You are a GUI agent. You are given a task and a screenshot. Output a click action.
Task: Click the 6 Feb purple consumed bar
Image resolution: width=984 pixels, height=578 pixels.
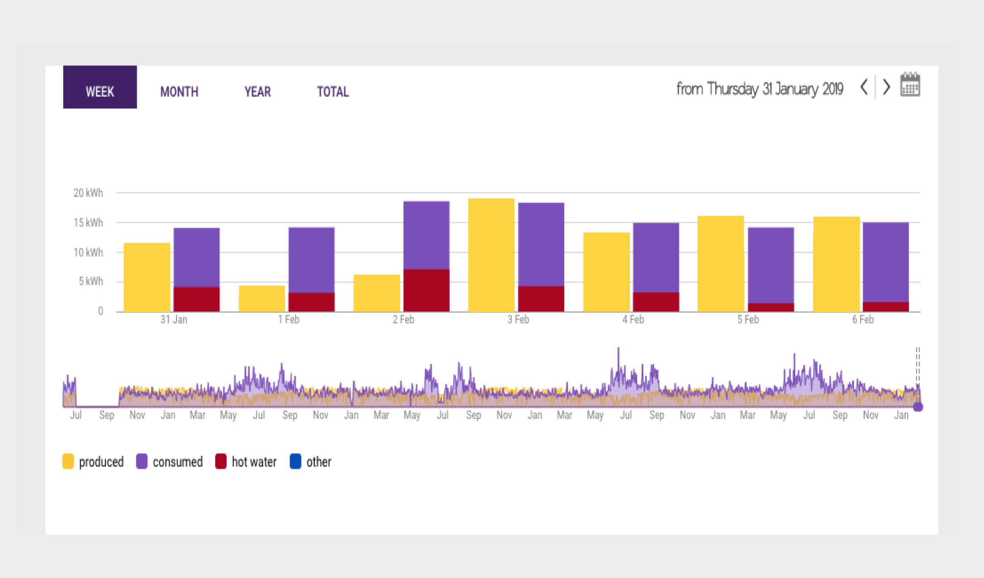(x=885, y=262)
